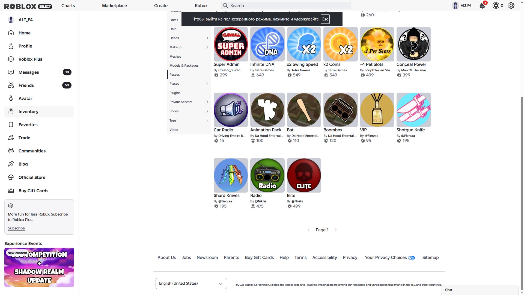The image size is (524, 295).
Task: Click the Robux balance icon
Action: click(496, 5)
